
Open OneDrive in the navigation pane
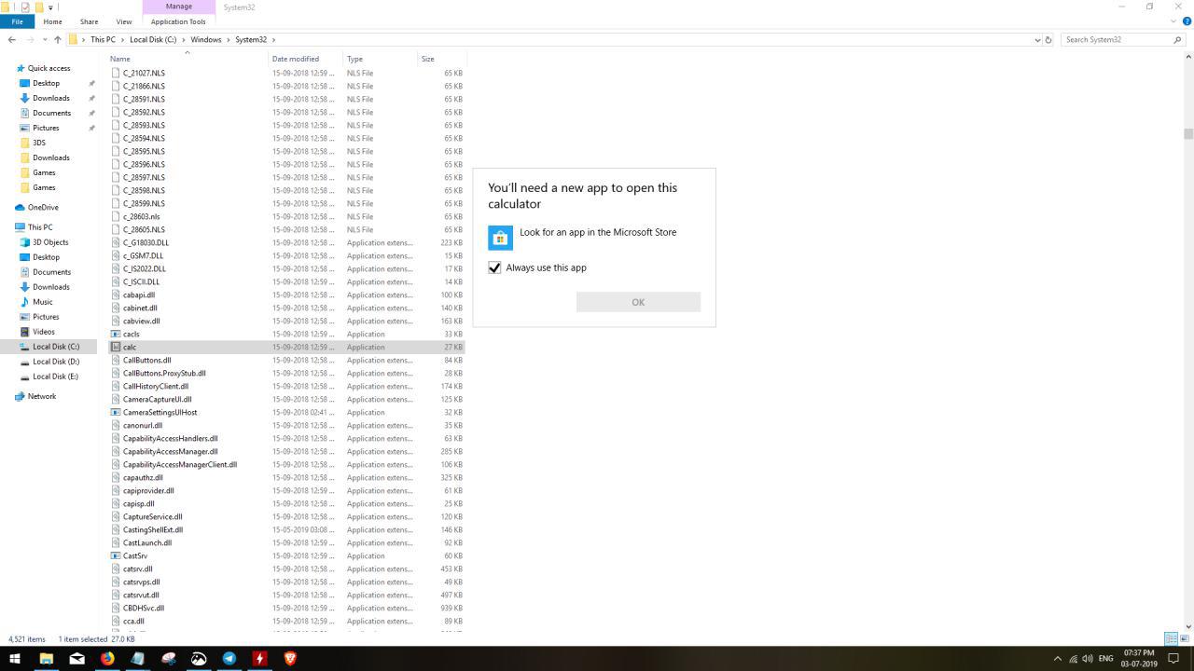tap(43, 208)
